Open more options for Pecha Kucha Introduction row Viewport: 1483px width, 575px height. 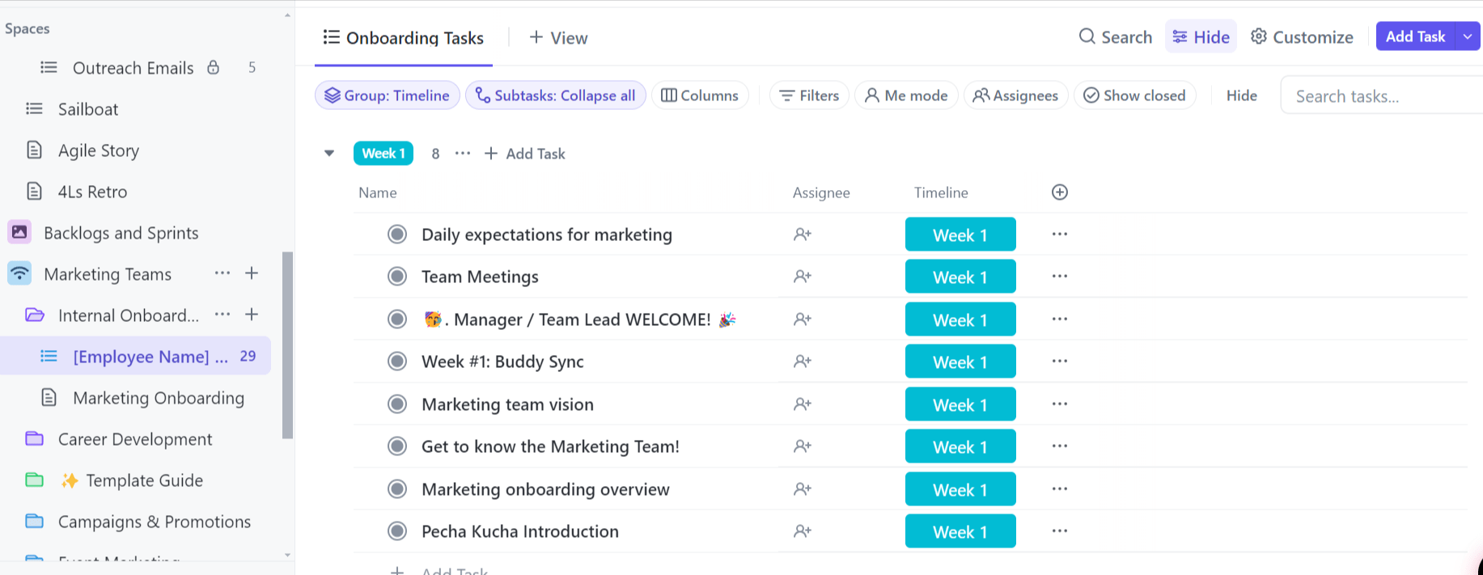coord(1060,531)
